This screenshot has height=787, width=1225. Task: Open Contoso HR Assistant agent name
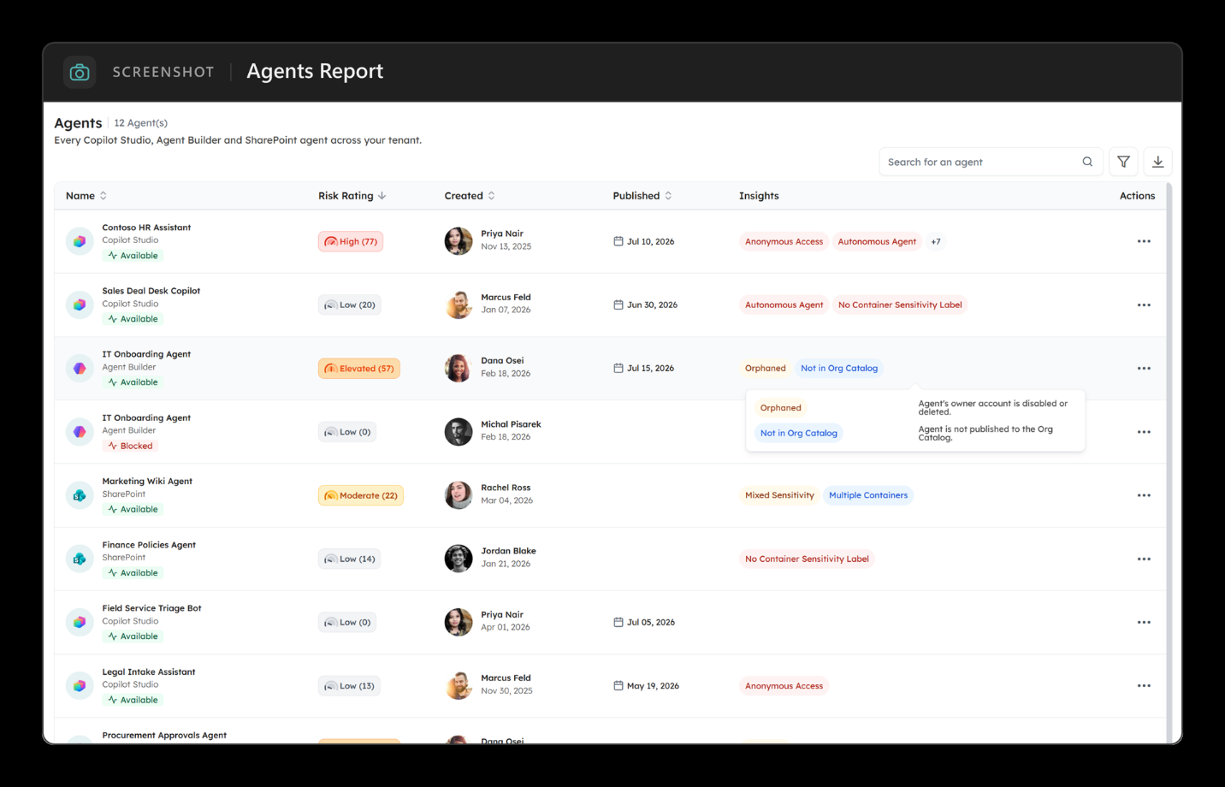[146, 228]
